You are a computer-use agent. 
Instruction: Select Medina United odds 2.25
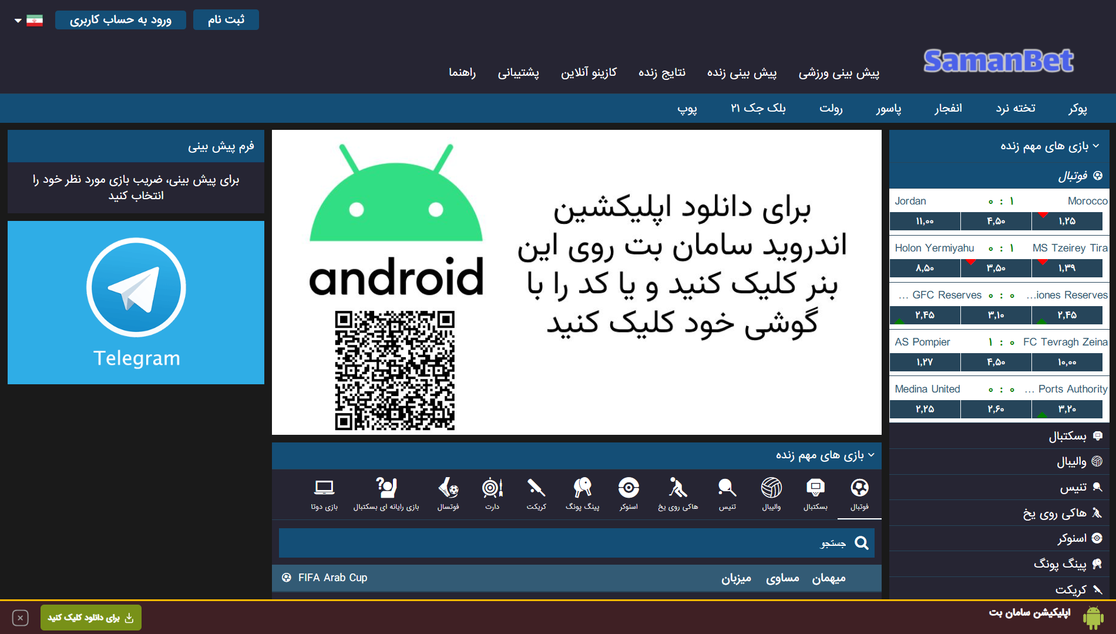coord(925,409)
